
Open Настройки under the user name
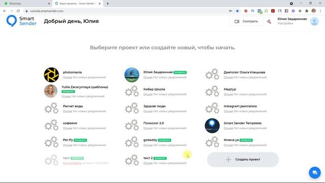[x=285, y=23]
